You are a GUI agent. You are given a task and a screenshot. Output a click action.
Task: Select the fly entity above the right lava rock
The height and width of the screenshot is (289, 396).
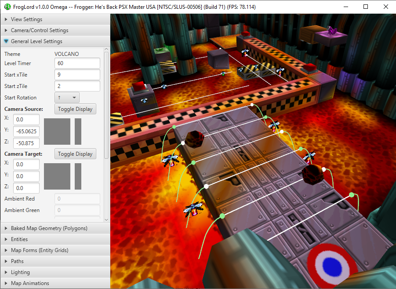pyautogui.click(x=309, y=157)
